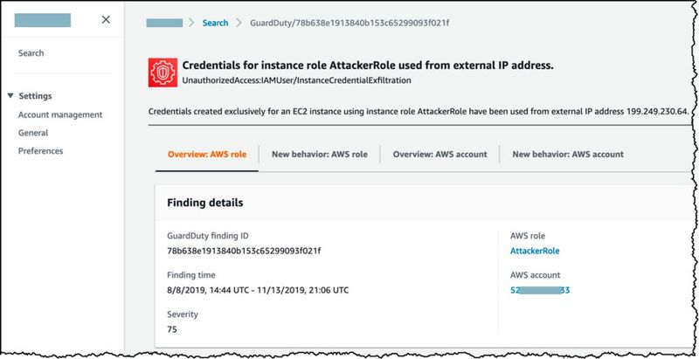The width and height of the screenshot is (699, 359).
Task: Open Preferences in sidebar
Action: 40,151
